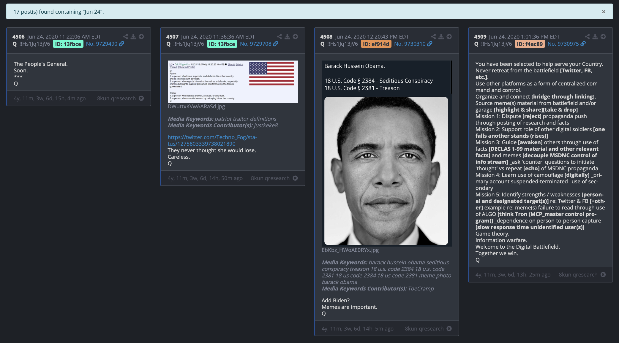The width and height of the screenshot is (619, 343).
Task: Filter by ID: f4ac89 badge
Action: point(530,44)
